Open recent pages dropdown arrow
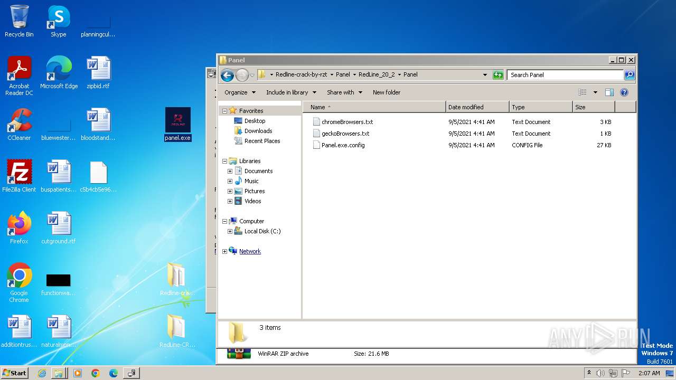676x380 pixels. click(x=252, y=75)
